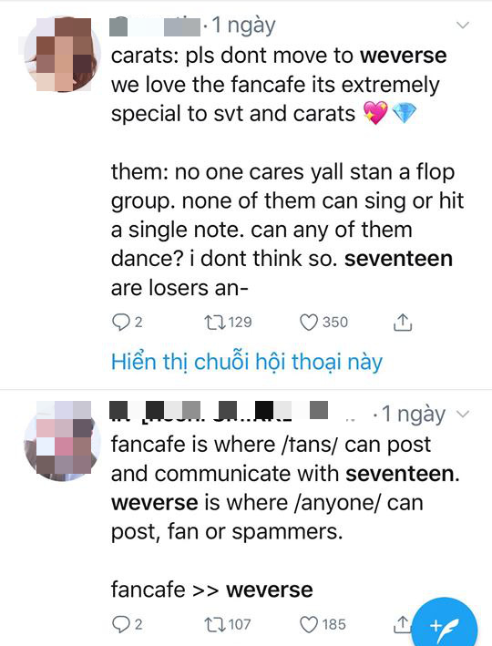
Task: Open second tweet author's avatar
Action: [x=63, y=440]
